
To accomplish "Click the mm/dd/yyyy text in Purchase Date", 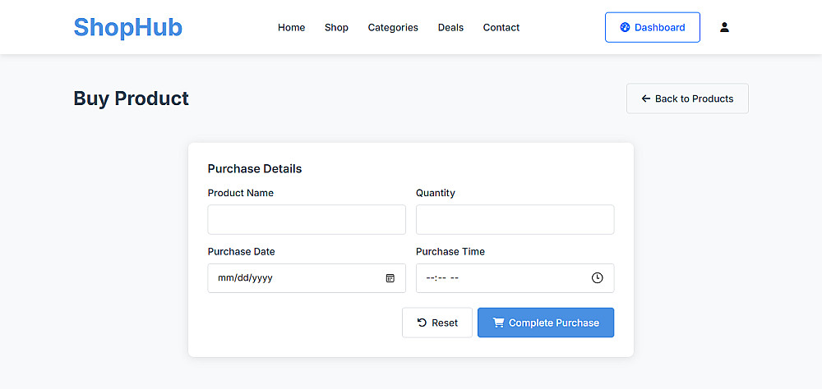I will (x=245, y=278).
